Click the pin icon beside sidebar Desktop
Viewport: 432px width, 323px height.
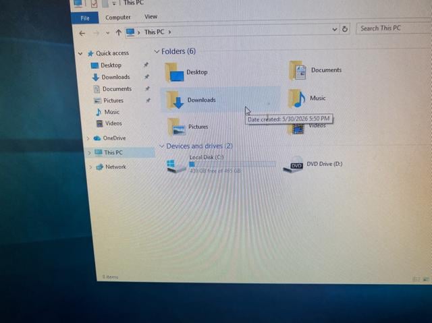coord(146,65)
